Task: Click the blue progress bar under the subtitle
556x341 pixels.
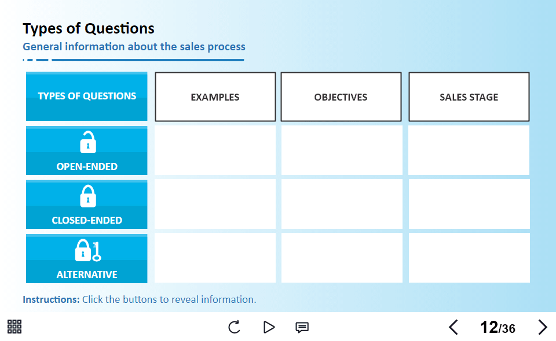Action: (x=133, y=58)
